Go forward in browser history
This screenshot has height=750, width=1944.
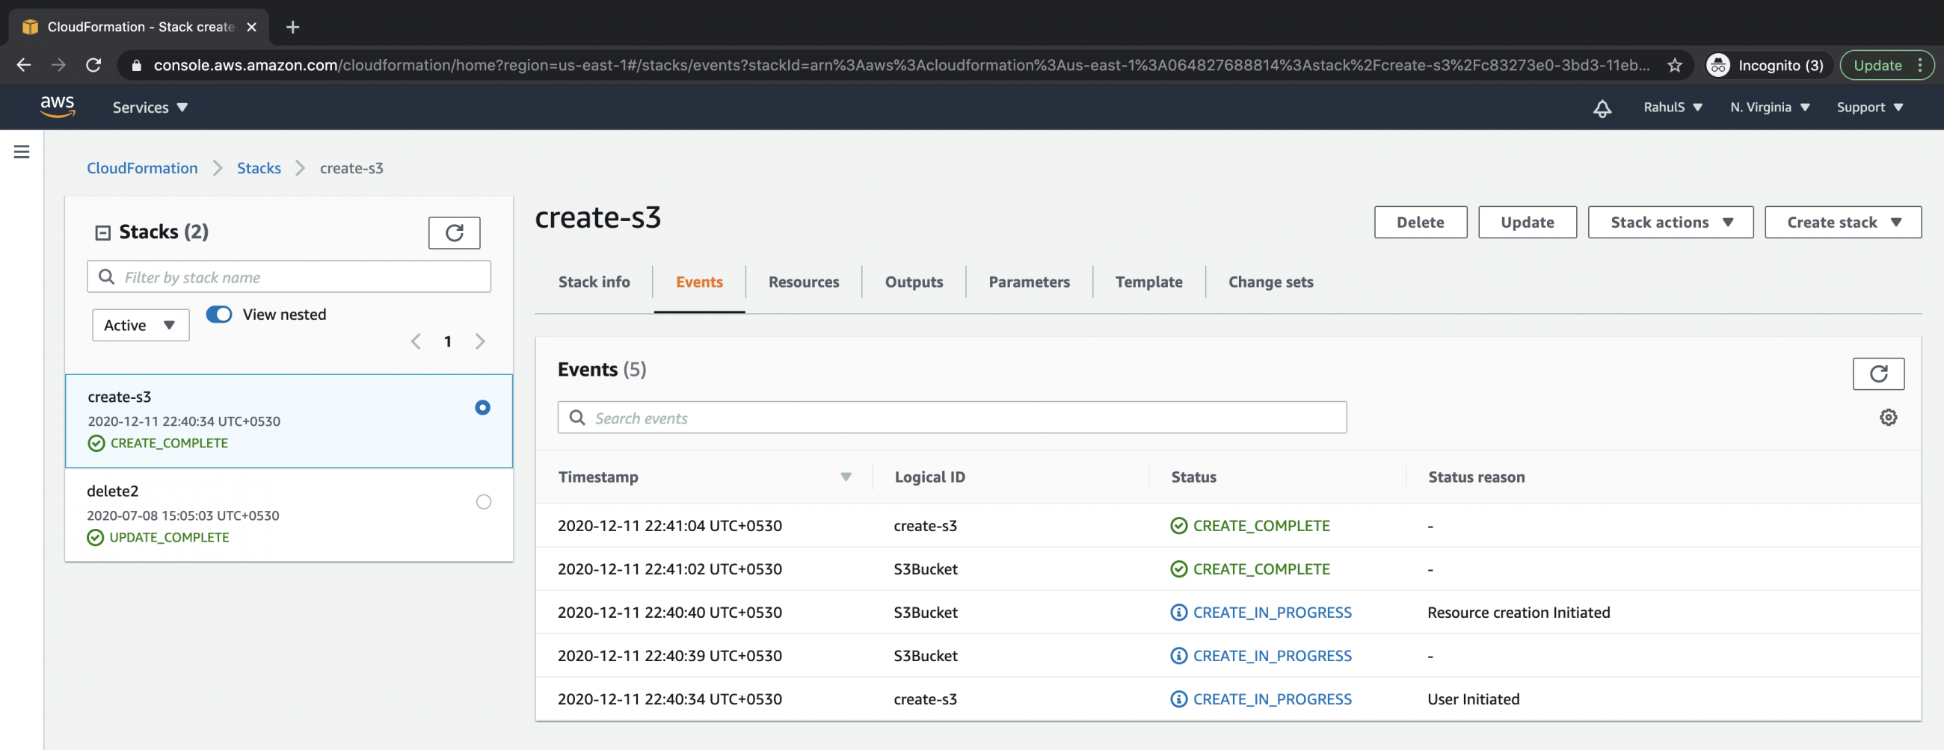[59, 65]
